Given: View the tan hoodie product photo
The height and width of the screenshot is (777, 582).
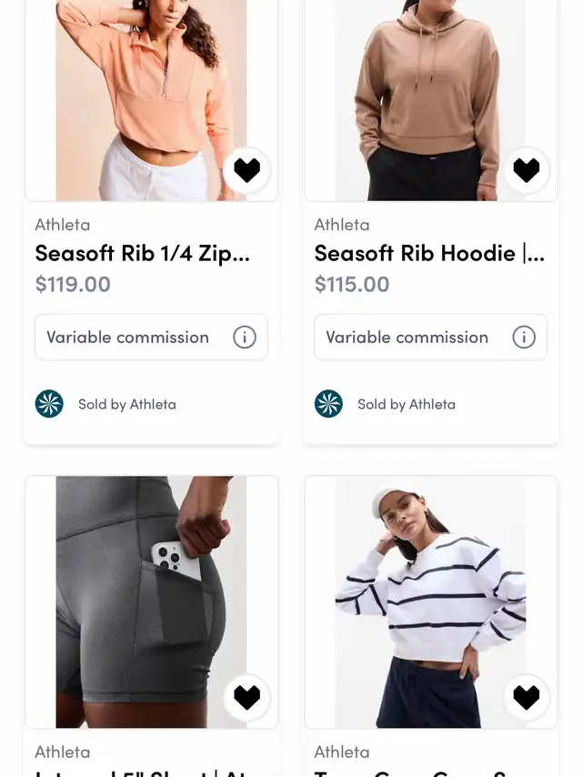Looking at the screenshot, I should tap(431, 100).
